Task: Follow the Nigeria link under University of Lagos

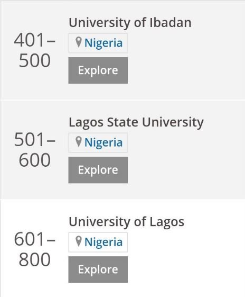Action: [103, 242]
